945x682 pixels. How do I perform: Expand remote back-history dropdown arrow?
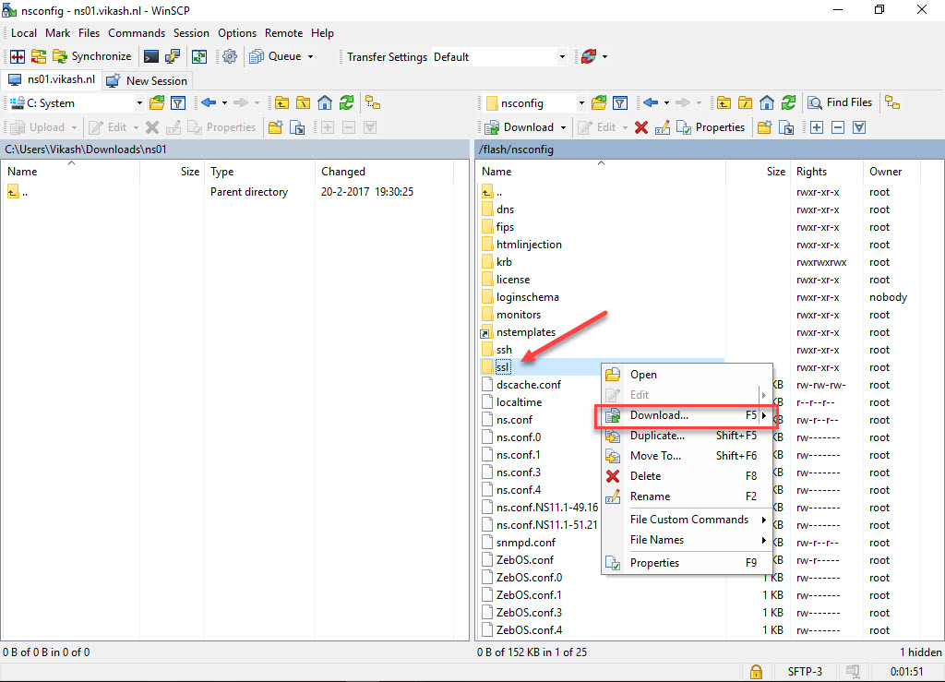[x=666, y=103]
